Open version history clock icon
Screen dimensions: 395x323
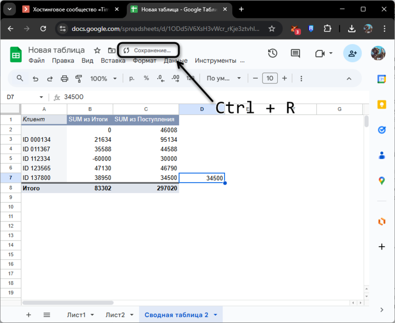click(273, 53)
